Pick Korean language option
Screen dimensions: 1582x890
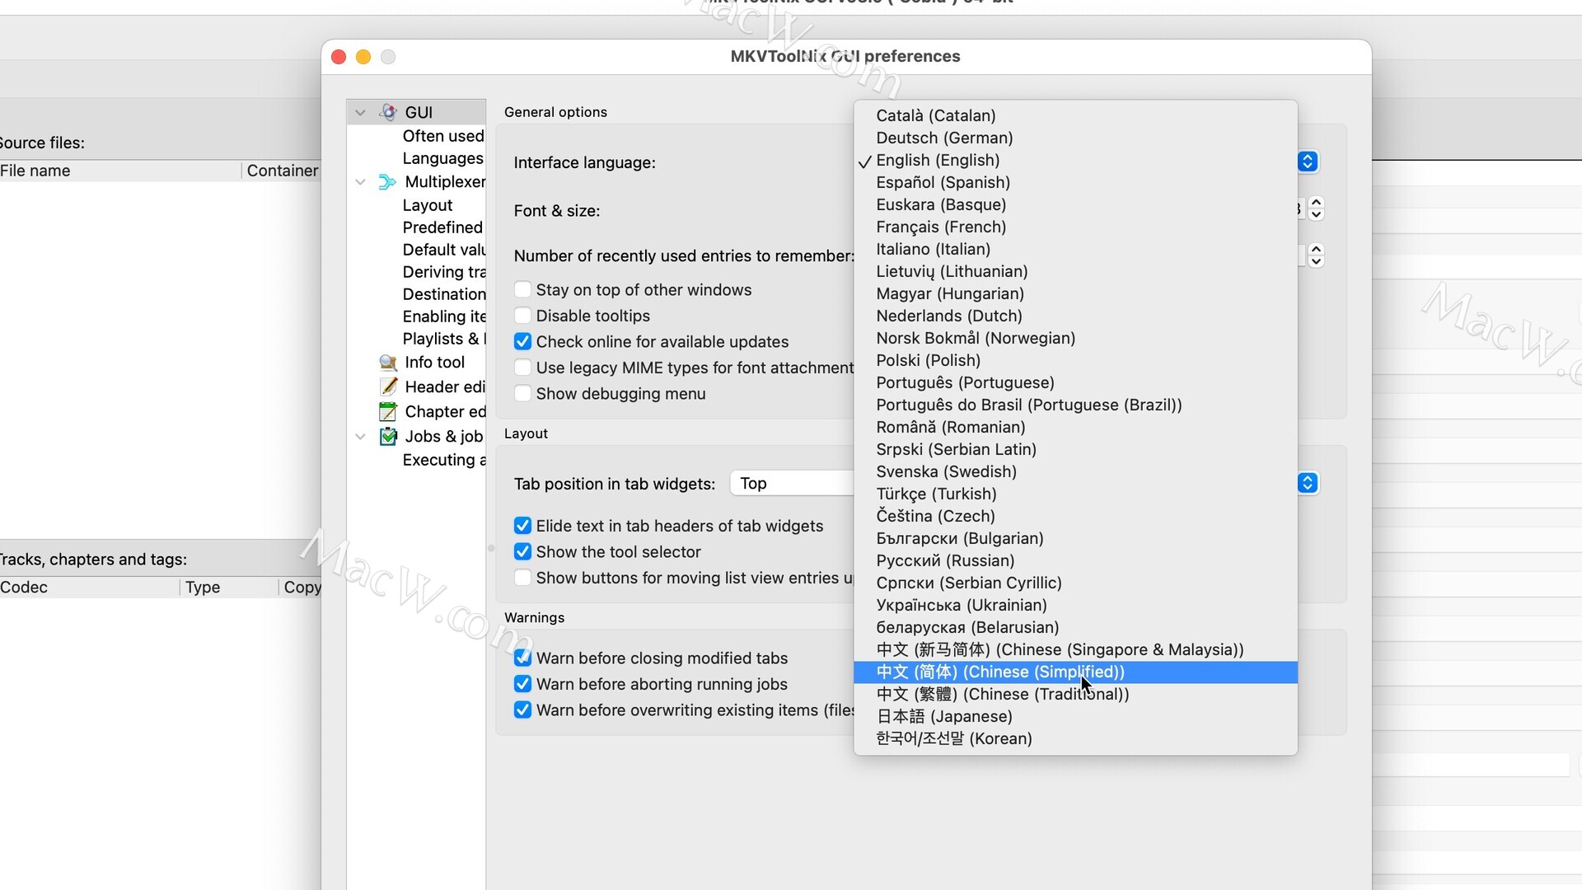click(1075, 738)
